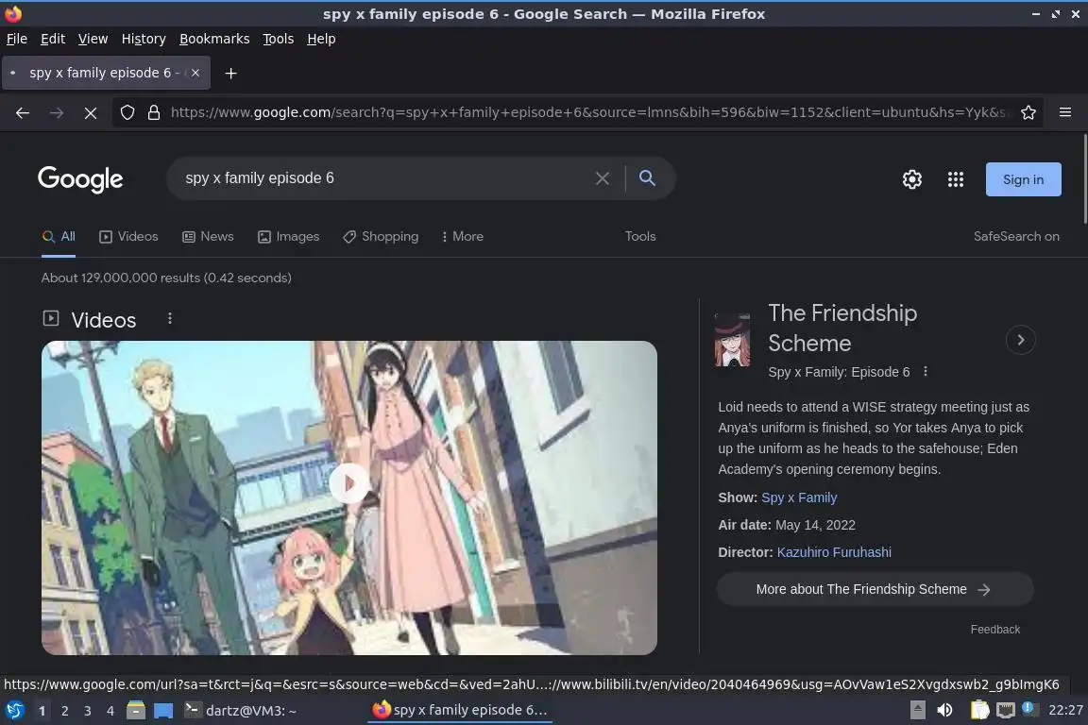
Task: Switch to workspace 4 in taskbar
Action: [x=110, y=711]
